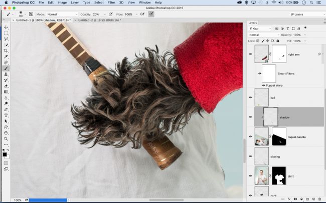Select the Hand tool
Screen dimensions: 326x203
(x=6, y=132)
